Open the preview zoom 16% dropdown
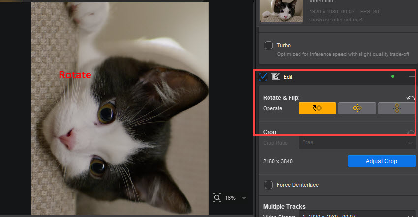Image resolution: width=418 pixels, height=217 pixels. click(236, 198)
